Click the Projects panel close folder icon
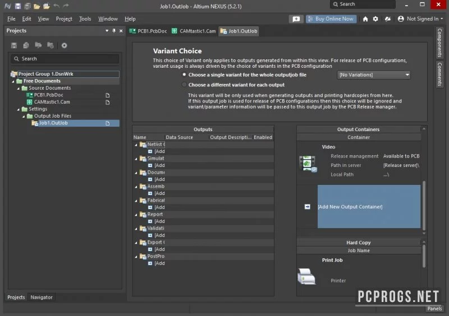The image size is (449, 316). [x=51, y=45]
